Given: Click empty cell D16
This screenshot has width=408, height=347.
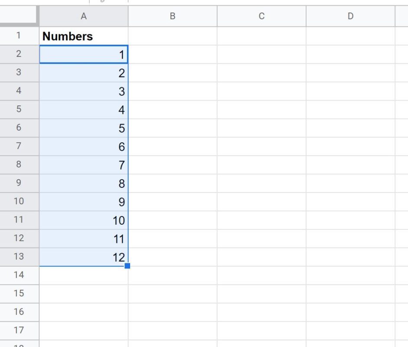Looking at the screenshot, I should point(350,312).
